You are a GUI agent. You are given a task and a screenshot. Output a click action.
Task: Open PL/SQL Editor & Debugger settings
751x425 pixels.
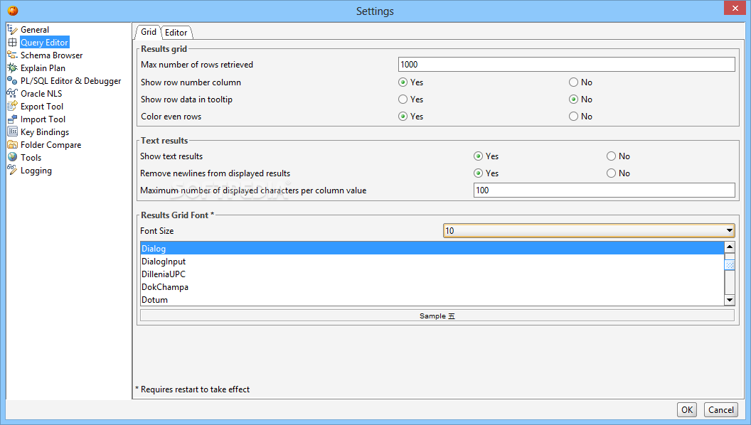pyautogui.click(x=71, y=81)
